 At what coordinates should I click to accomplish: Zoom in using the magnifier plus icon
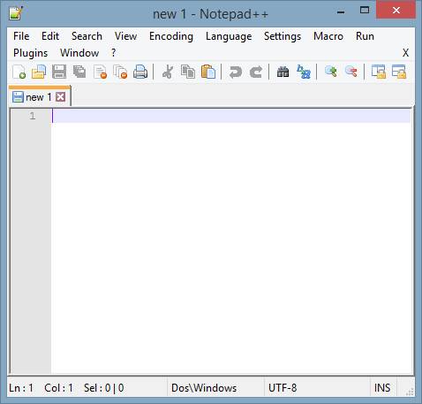pyautogui.click(x=331, y=72)
